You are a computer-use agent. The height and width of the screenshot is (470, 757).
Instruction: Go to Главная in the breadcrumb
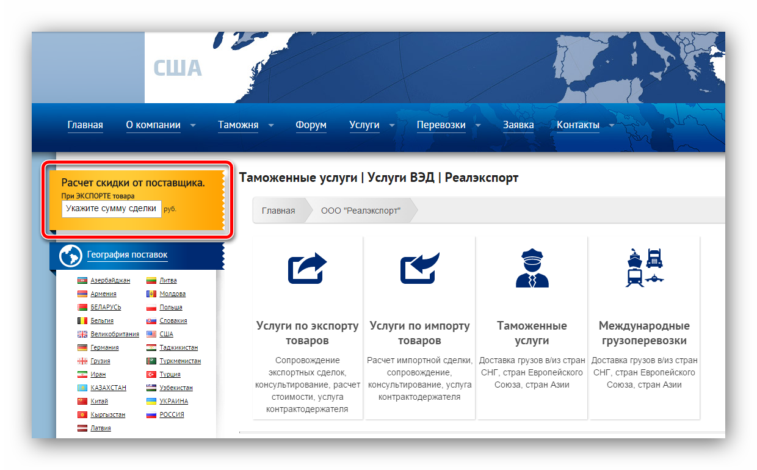[x=278, y=211]
